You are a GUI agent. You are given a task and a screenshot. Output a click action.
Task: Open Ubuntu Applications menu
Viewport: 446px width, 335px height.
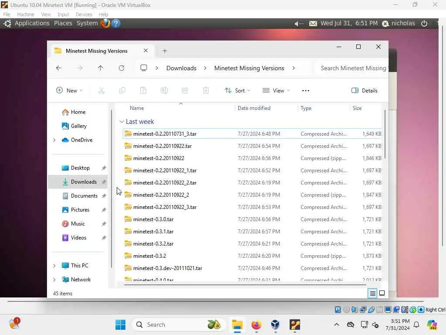tap(32, 24)
